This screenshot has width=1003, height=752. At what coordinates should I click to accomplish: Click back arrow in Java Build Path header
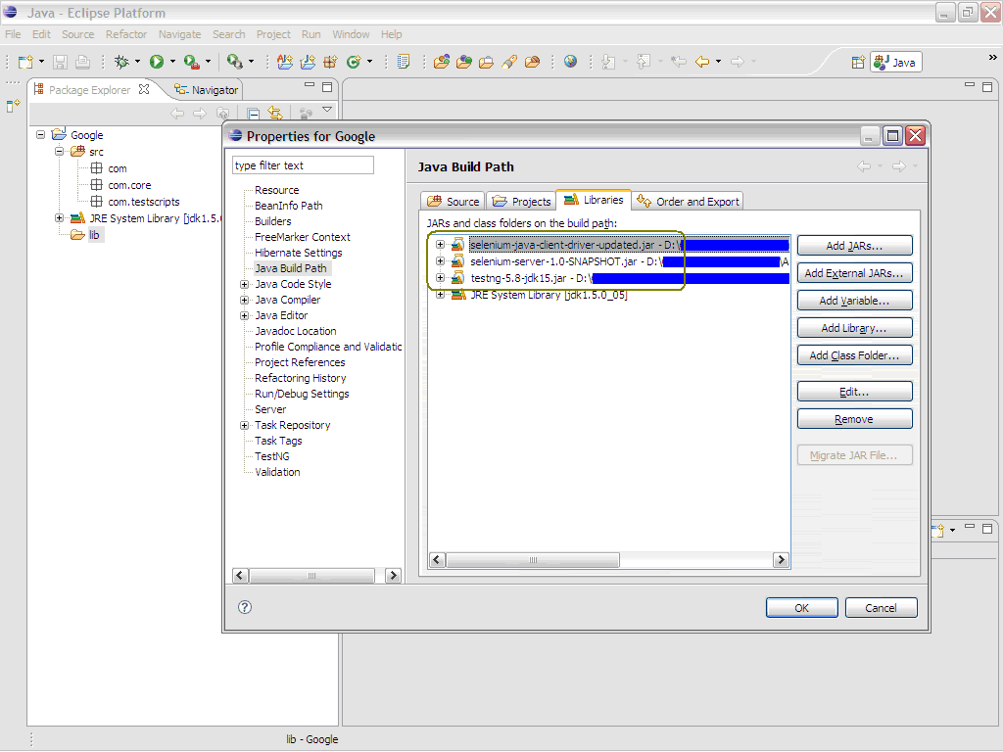click(x=864, y=166)
